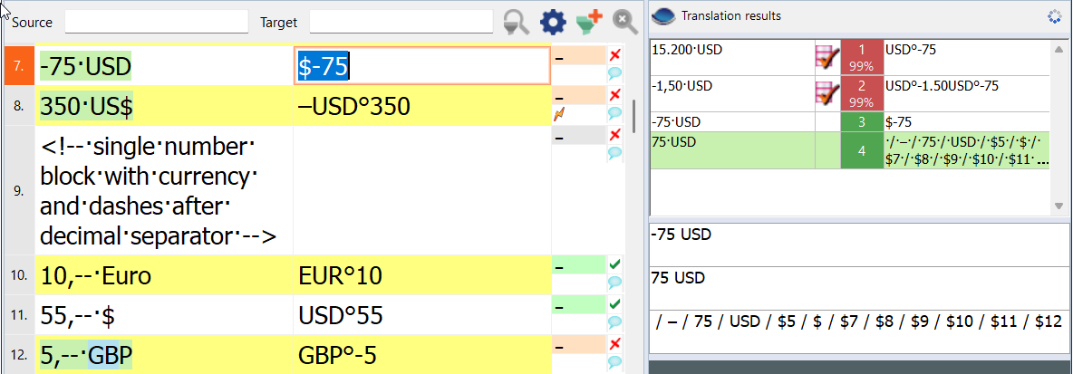This screenshot has width=1073, height=374.
Task: Open the comment bubble for row 12
Action: 614,361
